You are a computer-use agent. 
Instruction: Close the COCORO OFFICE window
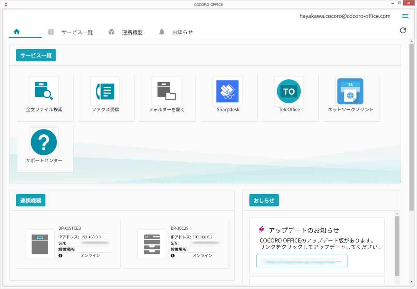[x=408, y=3]
